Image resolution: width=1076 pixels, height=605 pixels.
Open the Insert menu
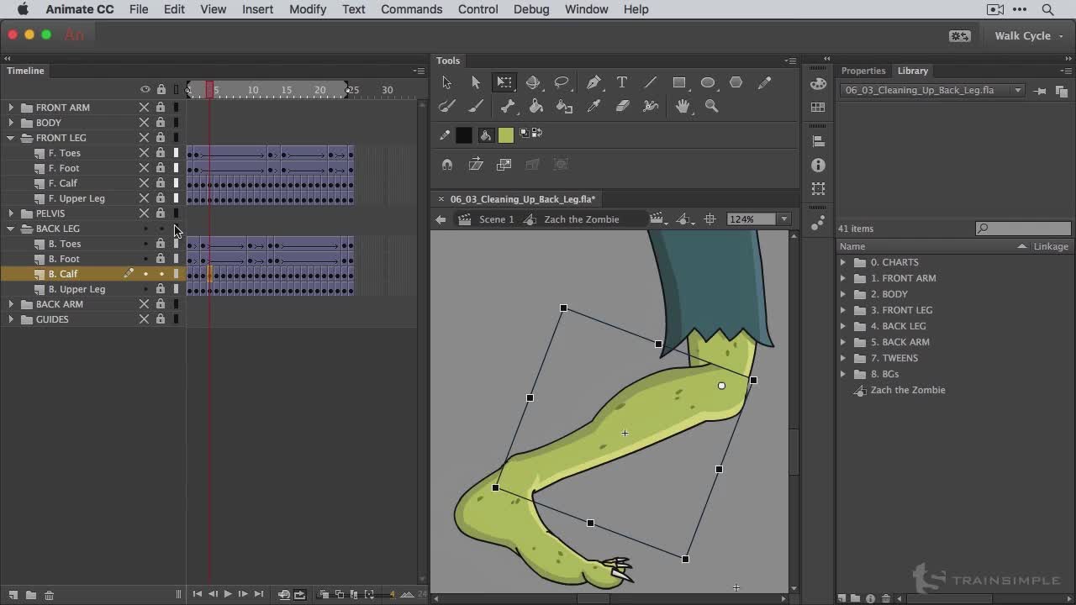click(257, 9)
